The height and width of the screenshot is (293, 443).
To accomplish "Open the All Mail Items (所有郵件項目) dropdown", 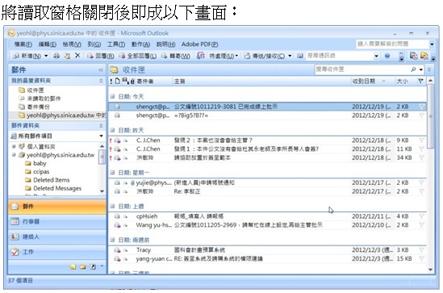I will (x=101, y=136).
